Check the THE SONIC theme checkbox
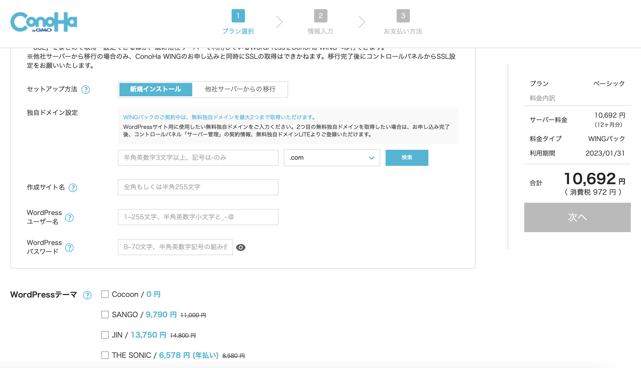The height and width of the screenshot is (368, 641). 105,355
